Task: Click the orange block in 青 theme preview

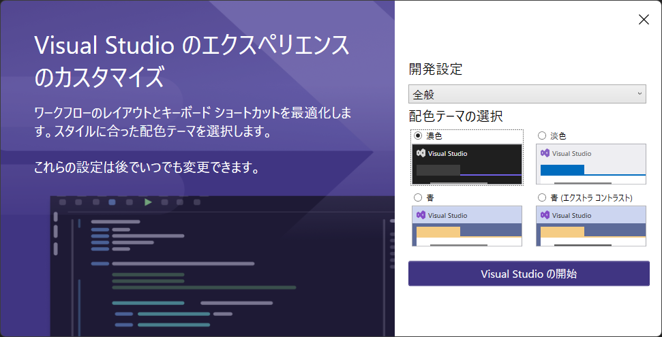Action: pyautogui.click(x=438, y=231)
